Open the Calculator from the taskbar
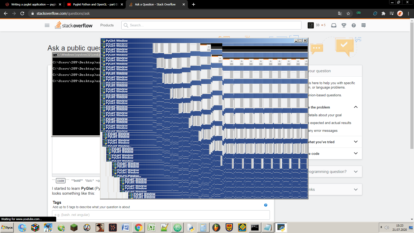This screenshot has height=233, width=414. pyautogui.click(x=203, y=228)
